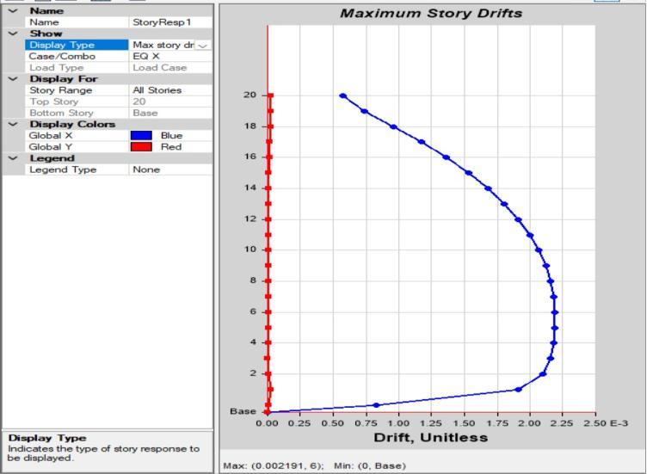This screenshot has height=474, width=647.
Task: Collapse the Name section chevron
Action: pos(13,10)
